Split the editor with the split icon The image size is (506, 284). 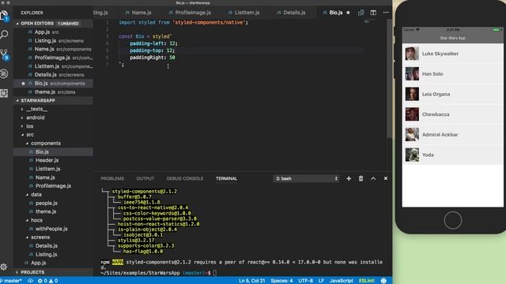tap(373, 13)
